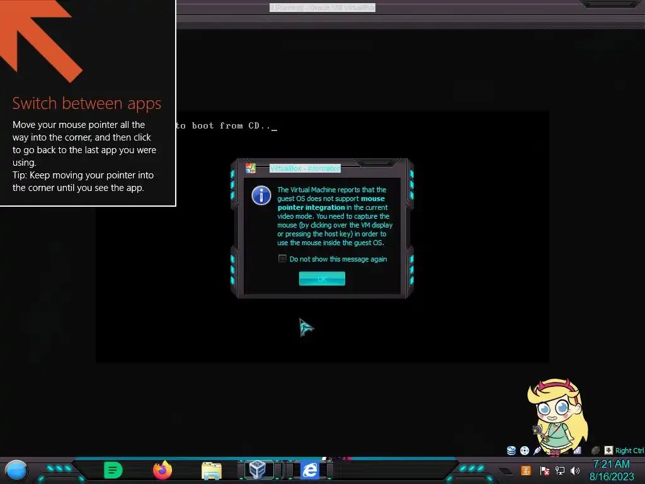The width and height of the screenshot is (645, 484).
Task: Open the clock showing 7:21 AM
Action: (x=612, y=470)
